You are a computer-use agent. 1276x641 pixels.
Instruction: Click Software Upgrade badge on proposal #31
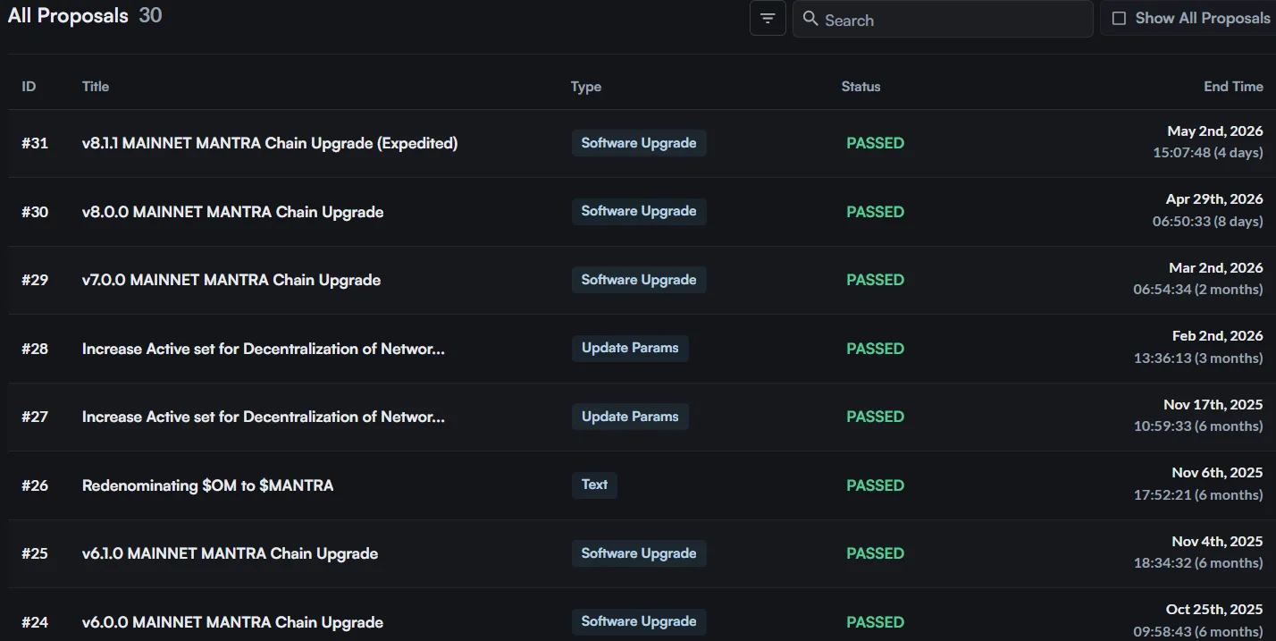[639, 143]
